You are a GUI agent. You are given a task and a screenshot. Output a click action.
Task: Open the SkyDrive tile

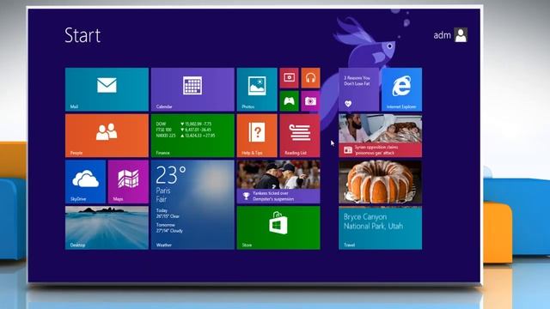(x=85, y=181)
